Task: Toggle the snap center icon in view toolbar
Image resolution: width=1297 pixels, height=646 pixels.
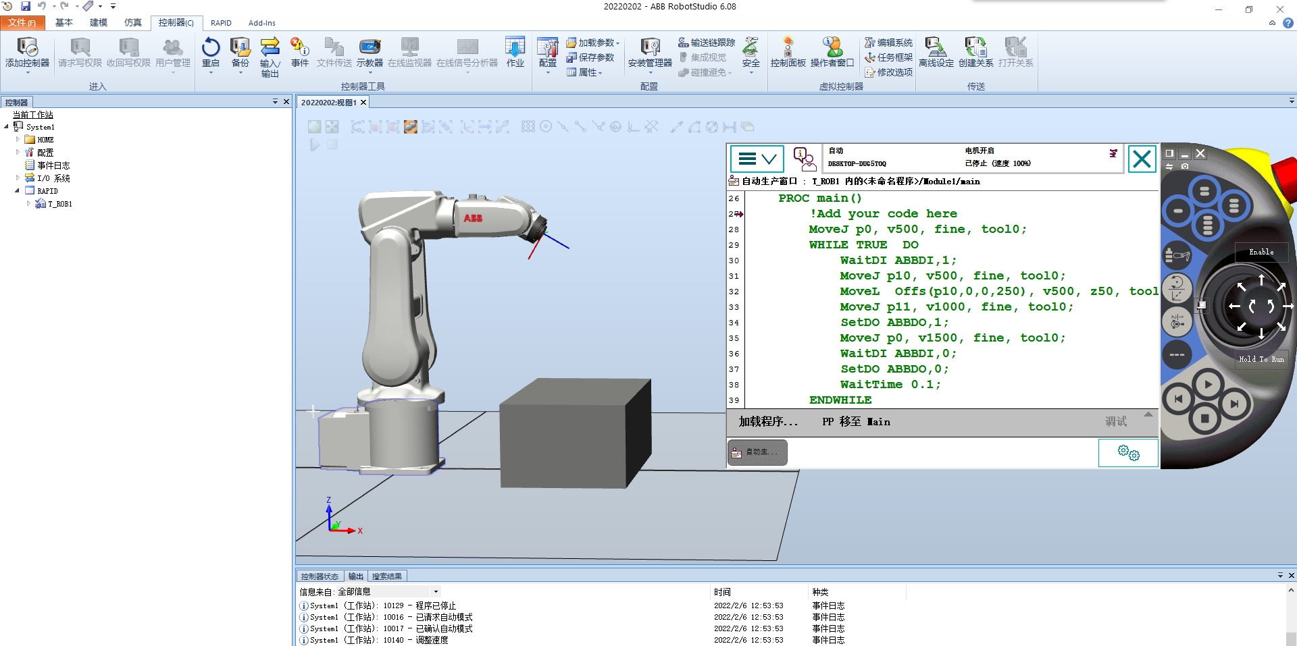Action: (x=546, y=127)
